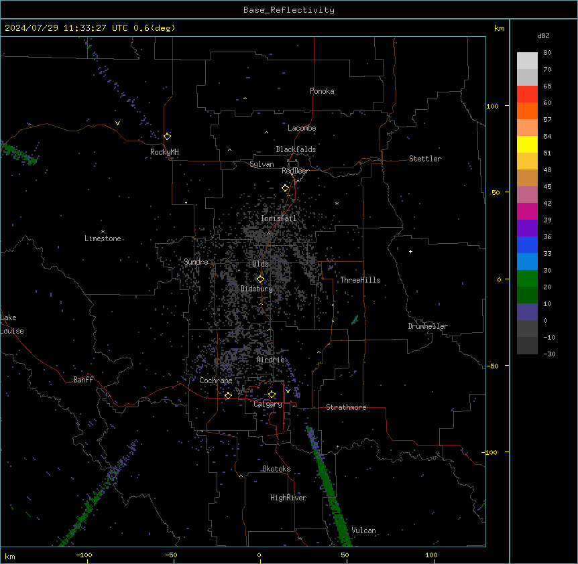Viewport: 578px width, 564px height.
Task: Click the yellow v marker northeast of Calgary
Action: tap(288, 391)
